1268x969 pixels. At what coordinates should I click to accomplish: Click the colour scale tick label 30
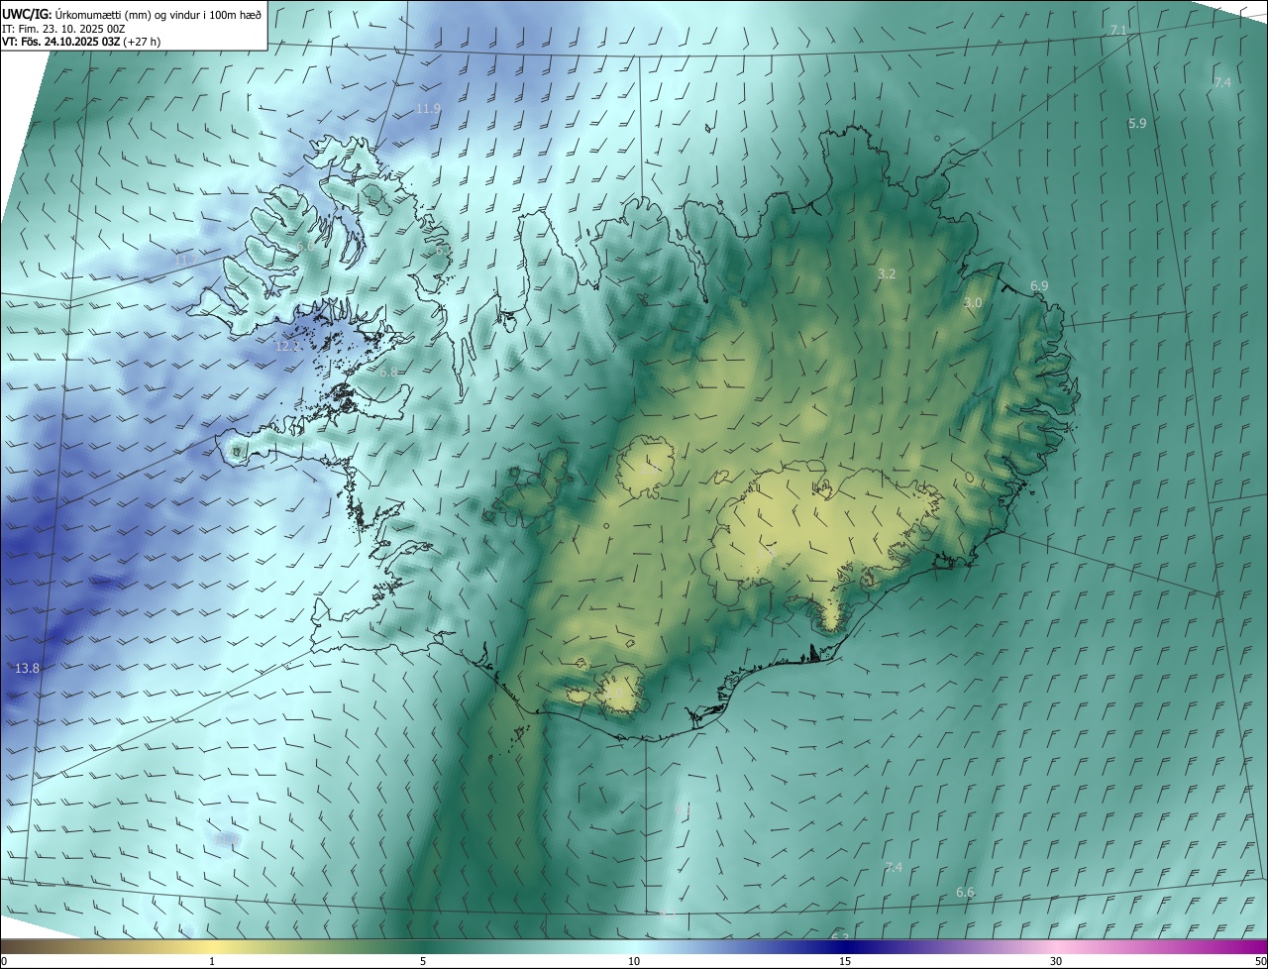[x=1056, y=961]
